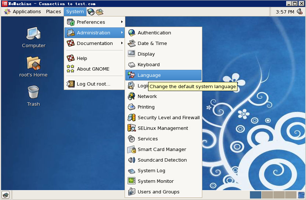Select SELinux Management entry

tap(163, 128)
